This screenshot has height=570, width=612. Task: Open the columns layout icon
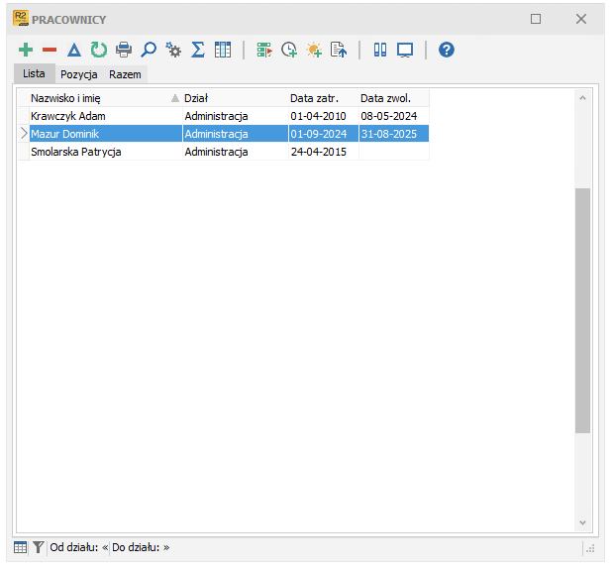point(223,50)
